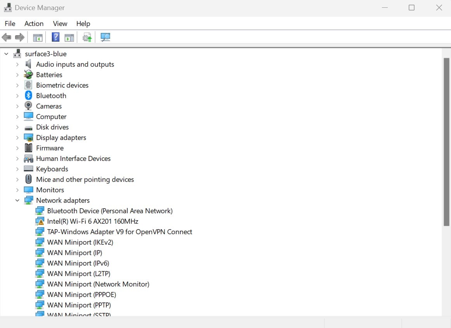Click the Cameras webcam icon

28,106
